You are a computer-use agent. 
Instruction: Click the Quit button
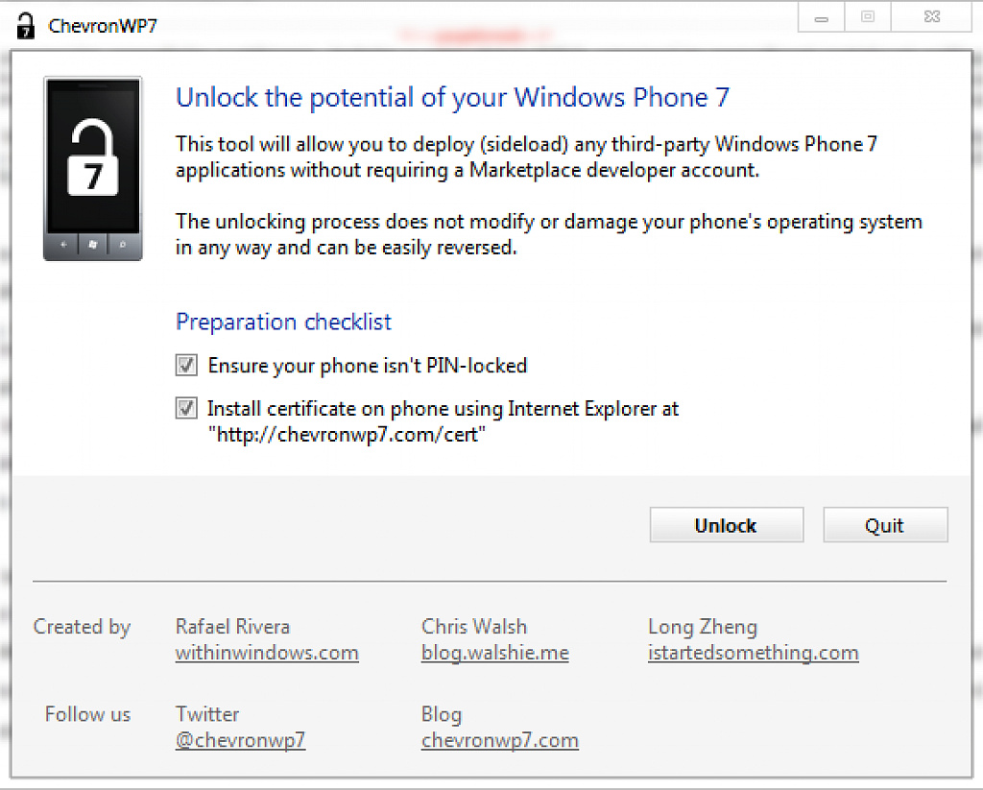[885, 525]
